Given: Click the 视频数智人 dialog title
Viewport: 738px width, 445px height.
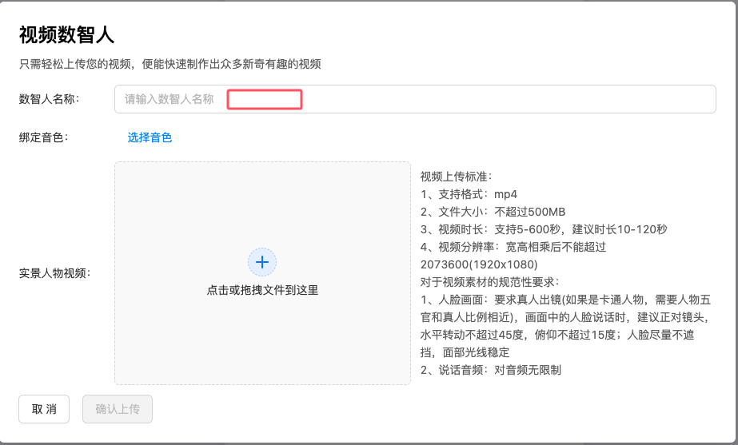Looking at the screenshot, I should [x=66, y=34].
